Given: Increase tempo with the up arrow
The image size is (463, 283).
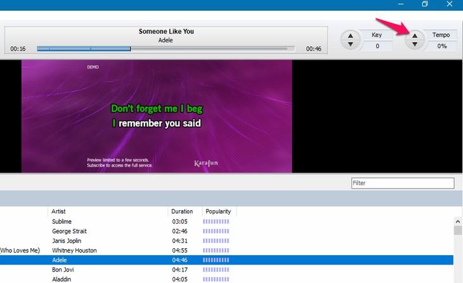Looking at the screenshot, I should (x=415, y=35).
